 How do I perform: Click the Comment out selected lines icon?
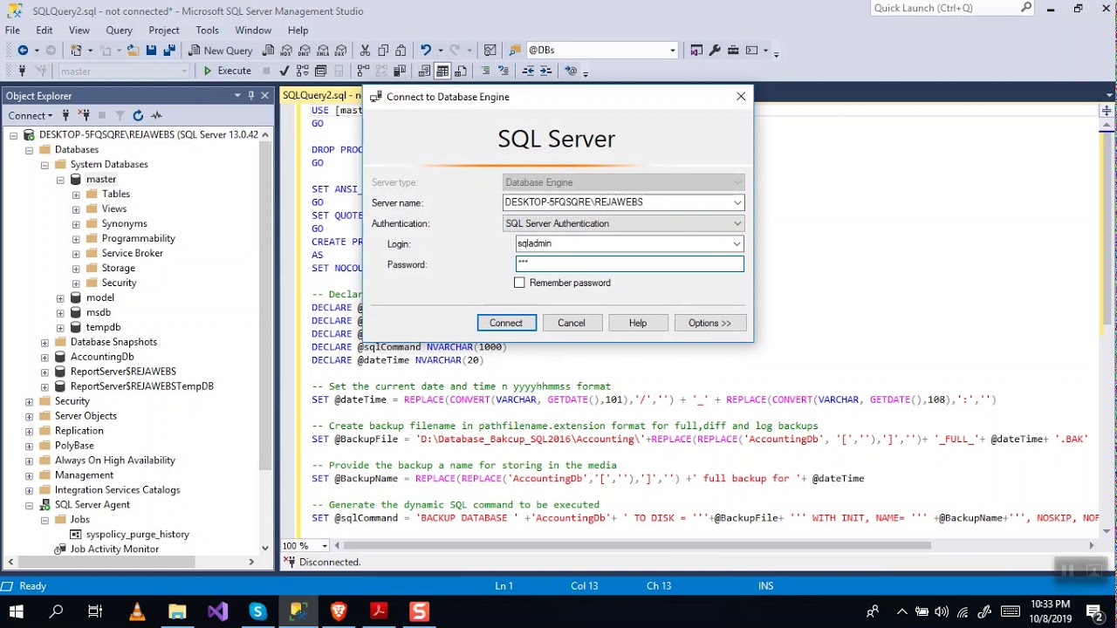[x=485, y=71]
